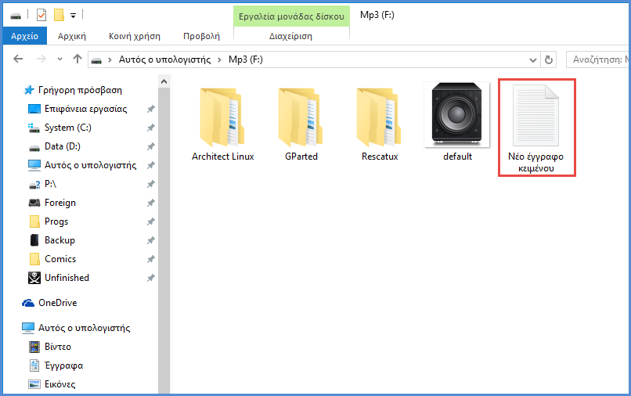Click pin icon next to P:\
This screenshot has width=631, height=396.
point(151,184)
